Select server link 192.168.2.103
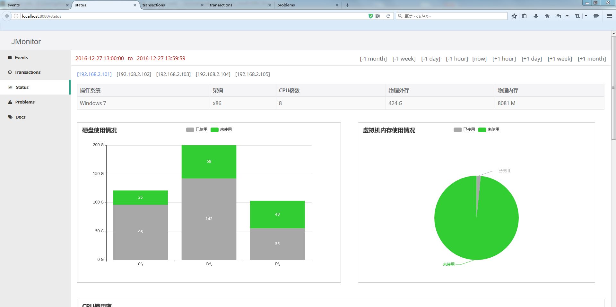The height and width of the screenshot is (307, 616). 173,74
